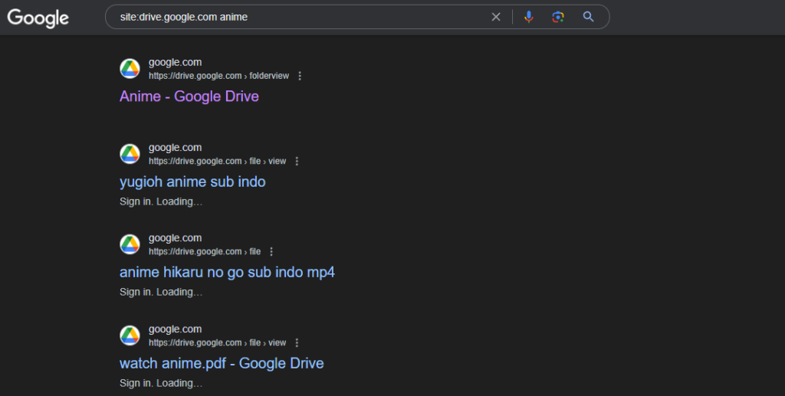Open the three-dot menu of the folderview result
Viewport: 785px width, 396px height.
300,76
